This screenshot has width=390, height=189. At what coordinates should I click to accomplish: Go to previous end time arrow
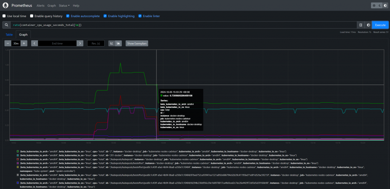pyautogui.click(x=35, y=43)
